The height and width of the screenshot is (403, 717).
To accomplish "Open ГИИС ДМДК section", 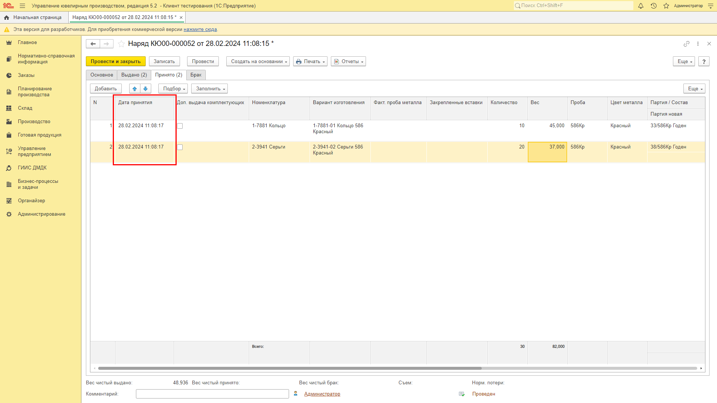I will click(32, 168).
